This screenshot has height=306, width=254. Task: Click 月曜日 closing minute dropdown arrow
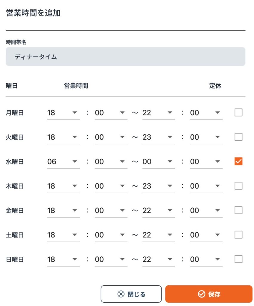click(218, 113)
